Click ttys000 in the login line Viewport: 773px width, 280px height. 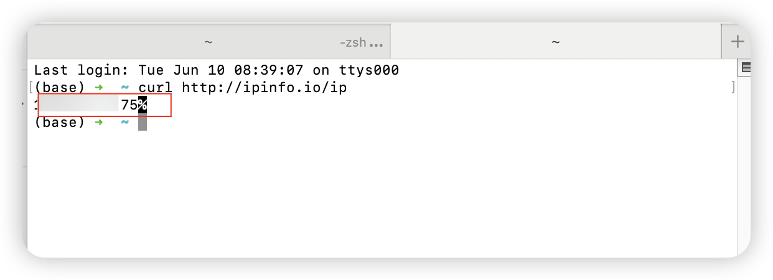point(369,70)
